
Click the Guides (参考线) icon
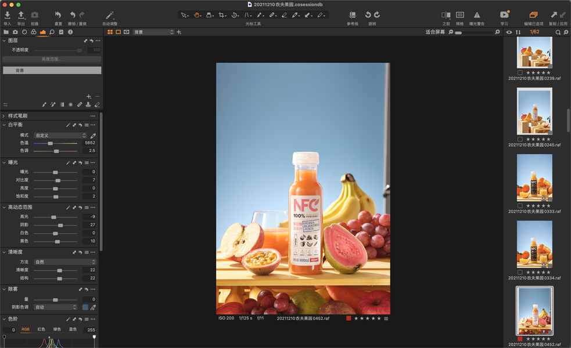pos(352,15)
